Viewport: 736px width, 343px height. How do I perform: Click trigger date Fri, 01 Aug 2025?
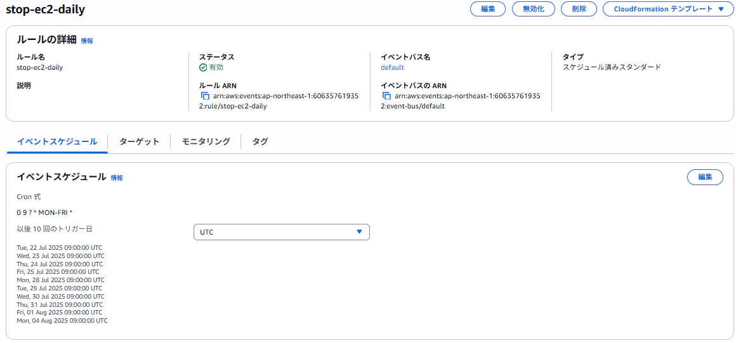click(59, 312)
